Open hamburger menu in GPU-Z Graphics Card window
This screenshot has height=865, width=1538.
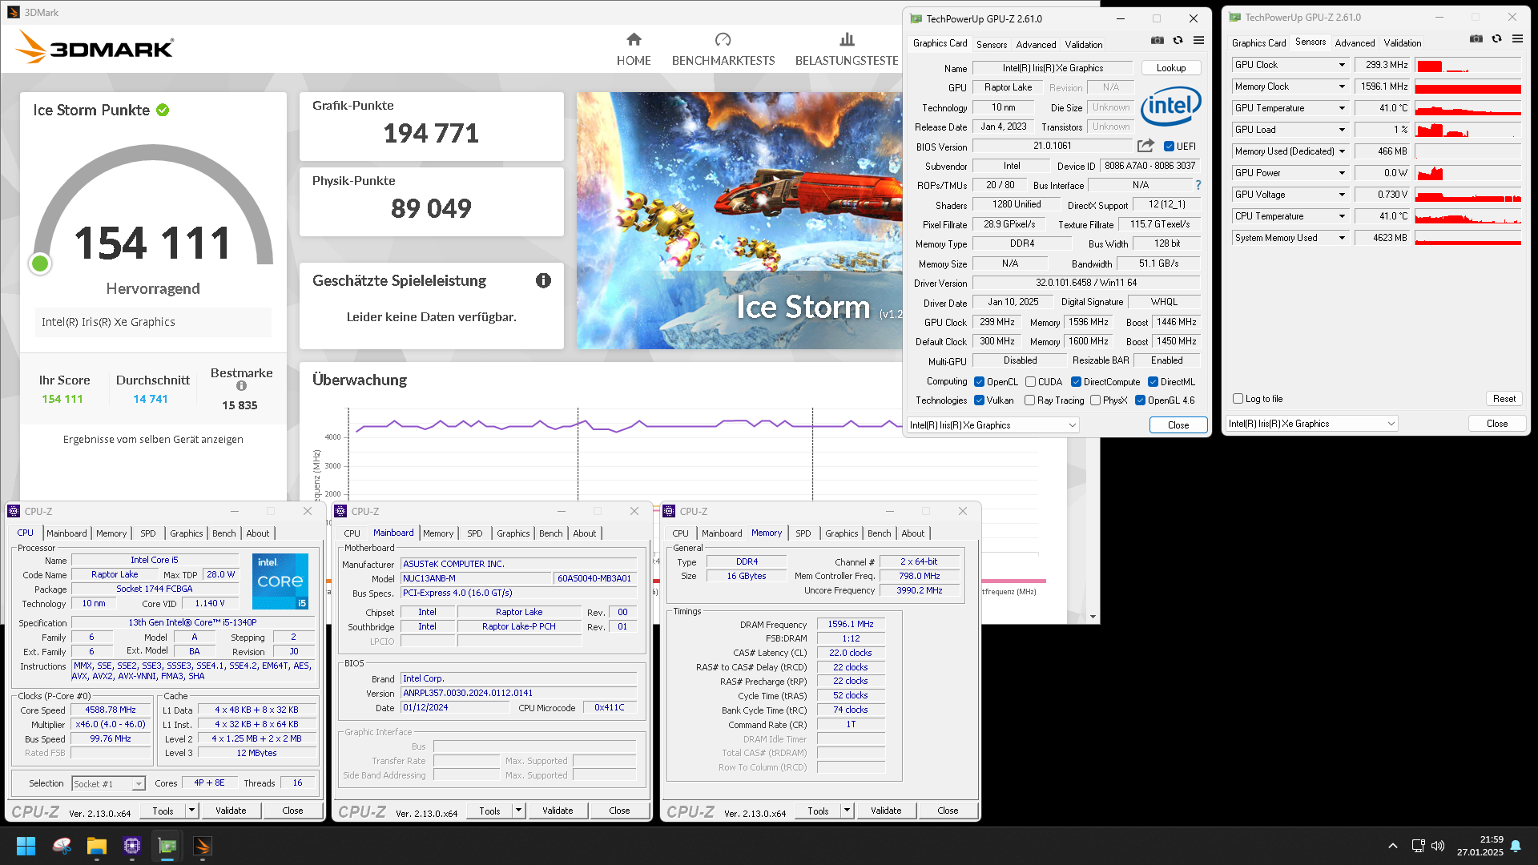click(1198, 40)
